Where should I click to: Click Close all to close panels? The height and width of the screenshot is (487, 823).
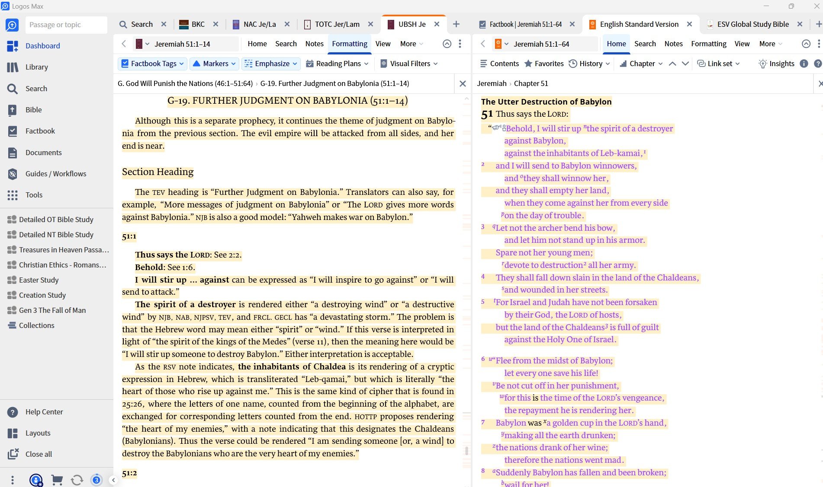[x=39, y=454]
